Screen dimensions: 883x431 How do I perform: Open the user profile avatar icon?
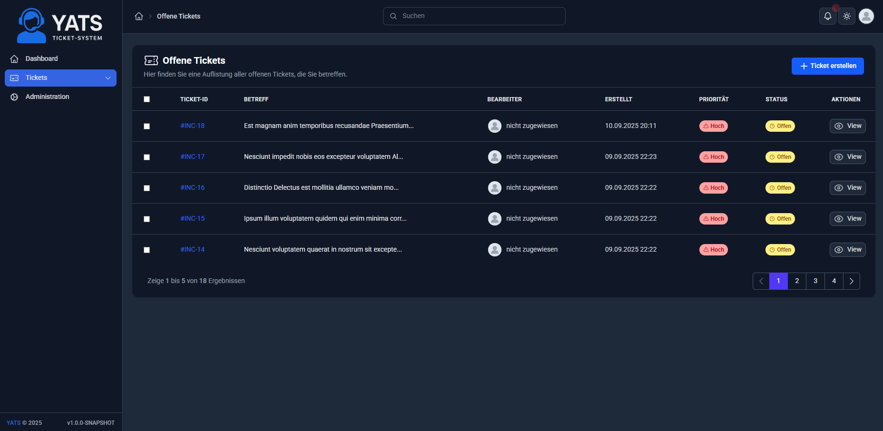866,16
